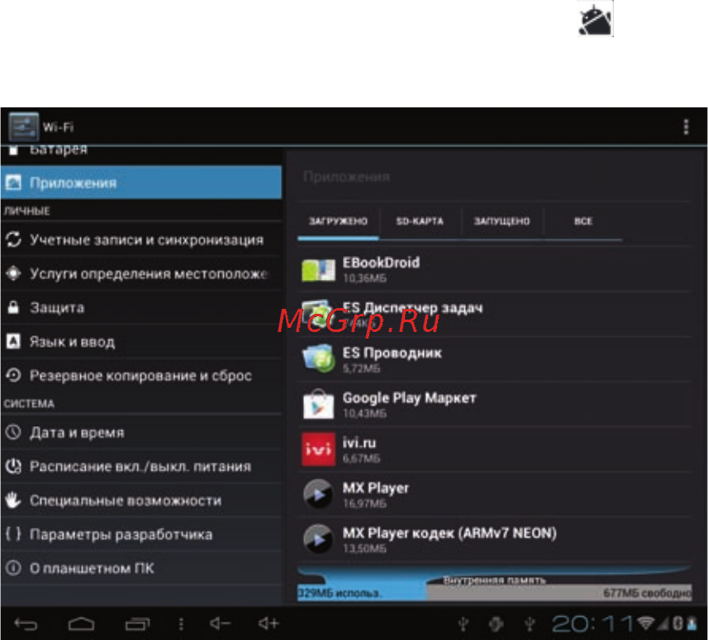Viewport: 708px width, 640px height.
Task: Tap the Settings icon beside Wi-Fi title
Action: (23, 127)
